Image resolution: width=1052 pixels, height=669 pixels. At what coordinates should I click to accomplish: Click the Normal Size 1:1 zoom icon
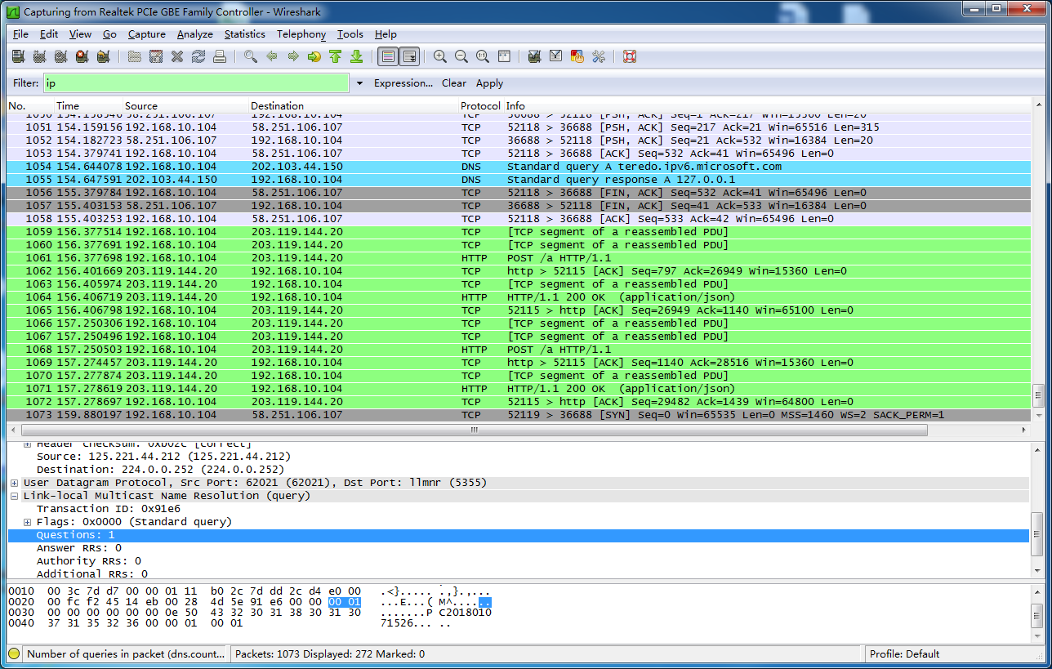tap(481, 56)
